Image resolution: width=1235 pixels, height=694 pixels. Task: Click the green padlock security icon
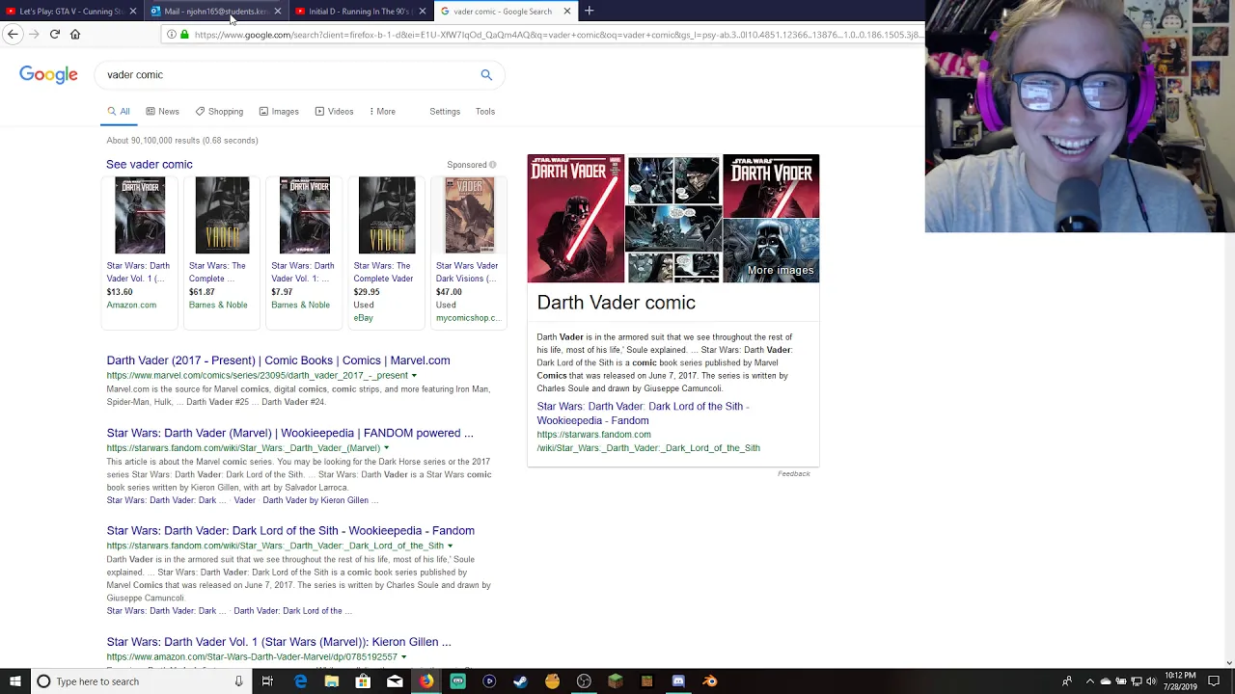click(184, 35)
